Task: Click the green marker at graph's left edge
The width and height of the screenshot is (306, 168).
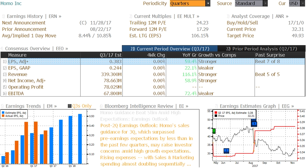Action: tap(214, 131)
